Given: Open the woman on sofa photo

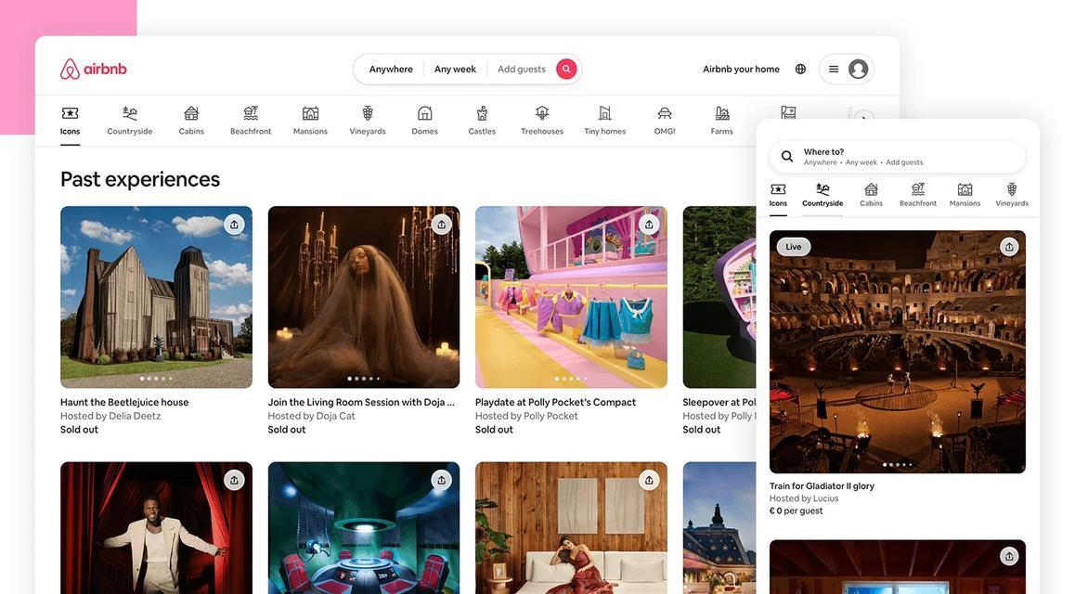Looking at the screenshot, I should 571,527.
